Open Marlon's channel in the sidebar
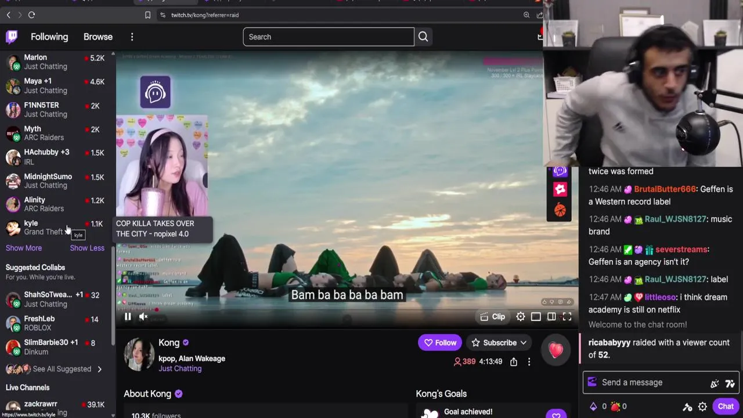The image size is (743, 418). click(55, 62)
